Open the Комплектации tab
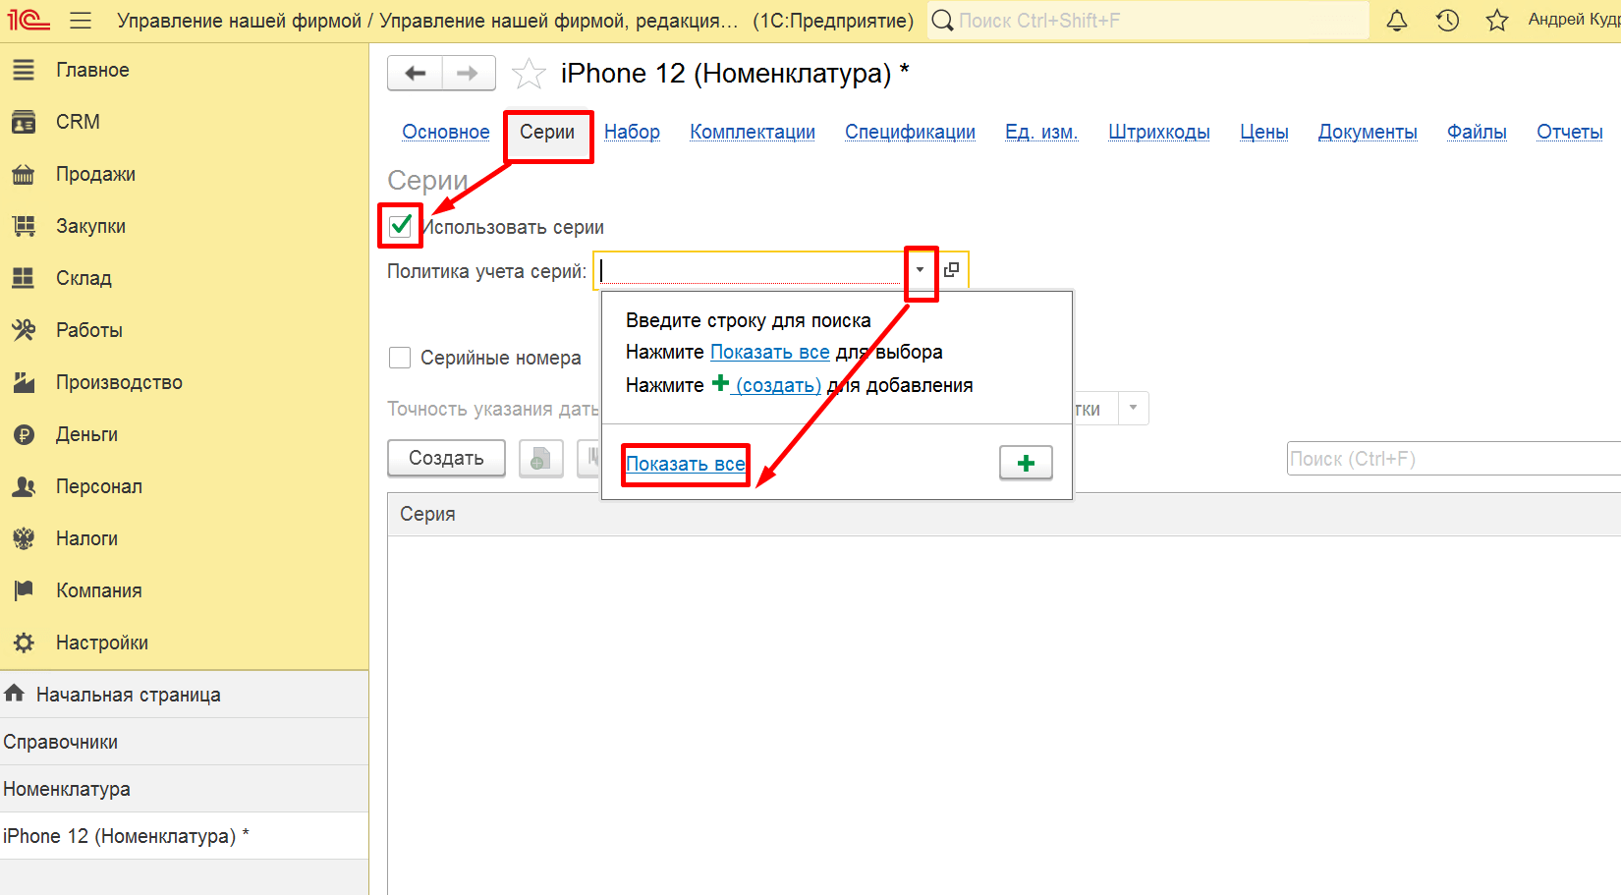The width and height of the screenshot is (1621, 895). coord(753,132)
